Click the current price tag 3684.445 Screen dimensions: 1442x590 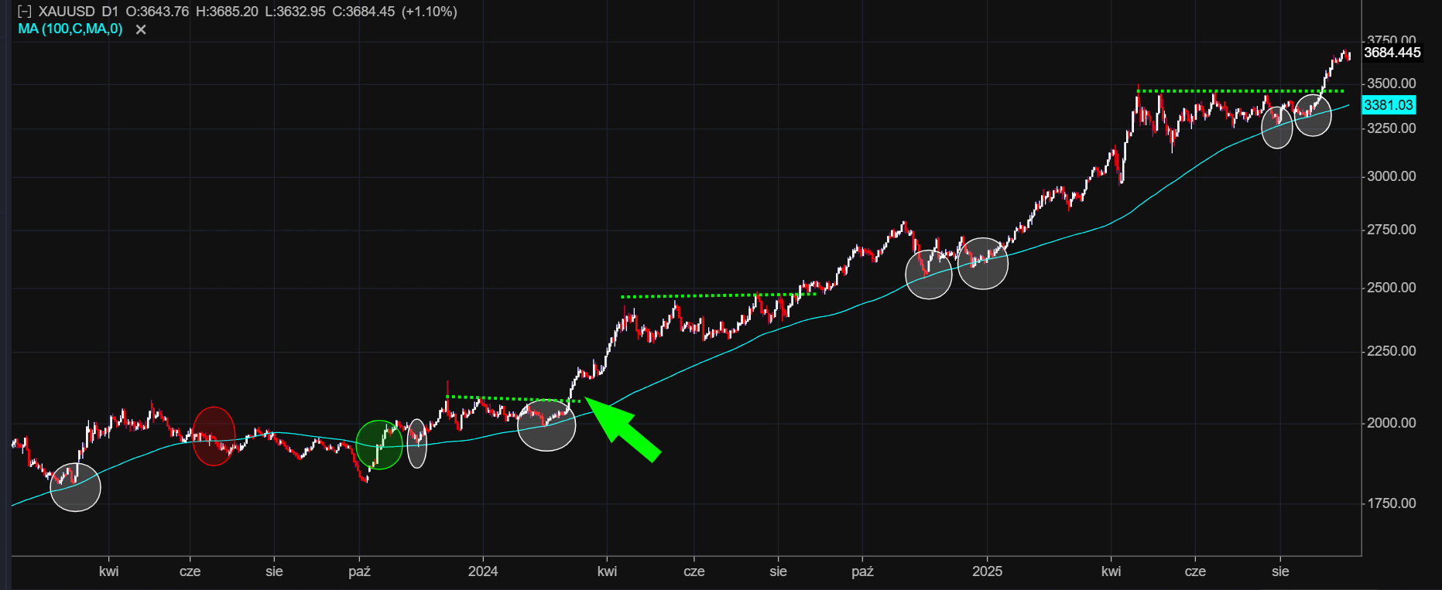pyautogui.click(x=1392, y=53)
